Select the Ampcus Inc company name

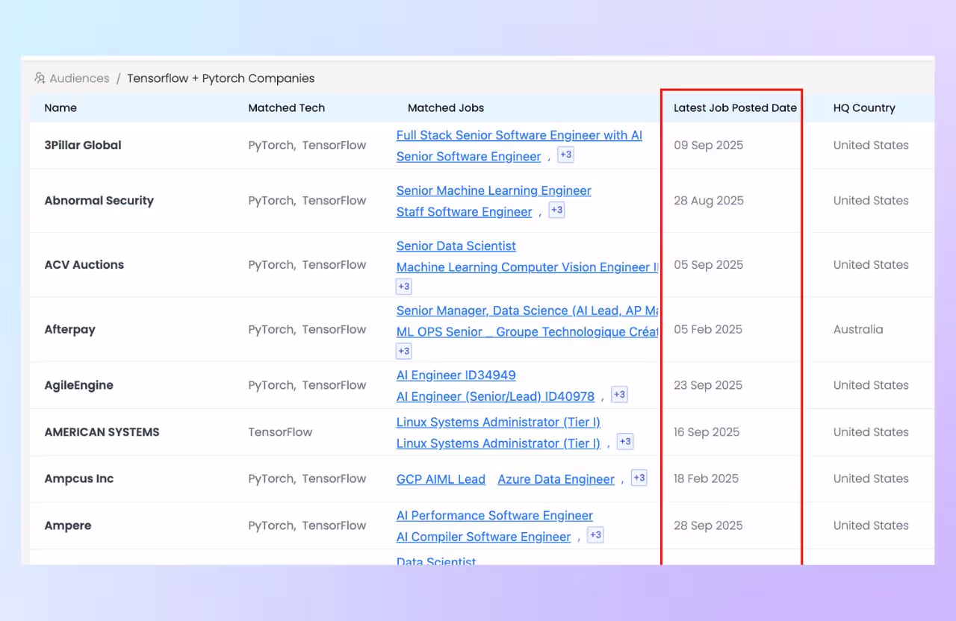click(79, 478)
